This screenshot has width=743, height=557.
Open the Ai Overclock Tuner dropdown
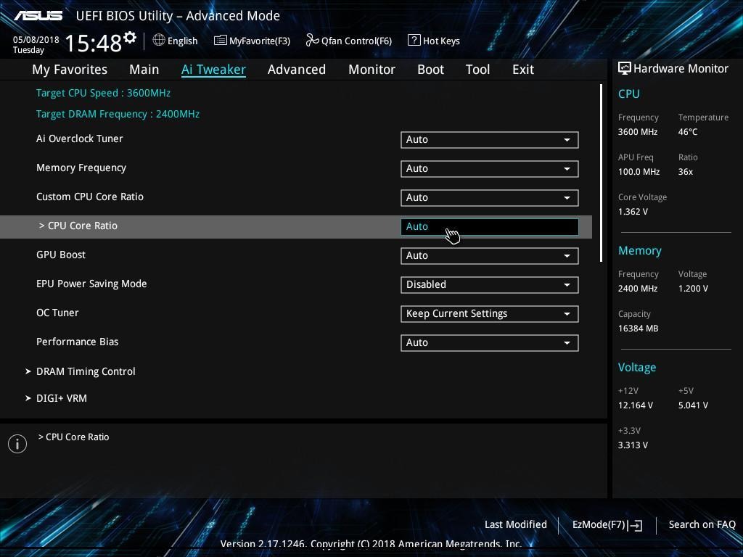click(489, 139)
